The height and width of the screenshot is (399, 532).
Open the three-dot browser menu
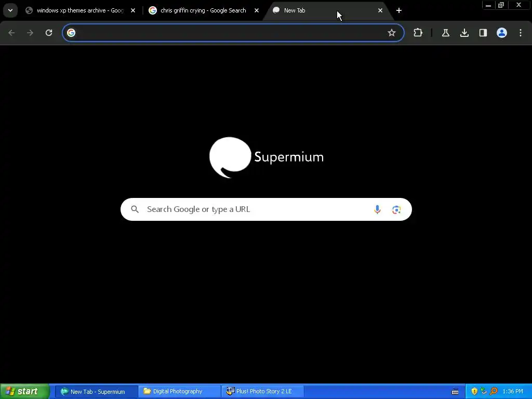[x=521, y=33]
